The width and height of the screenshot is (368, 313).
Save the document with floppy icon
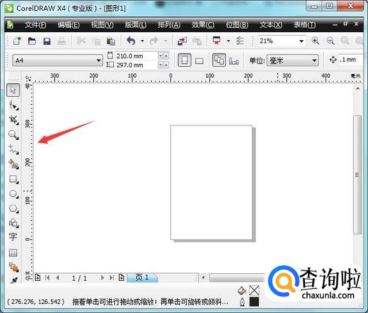[x=47, y=41]
